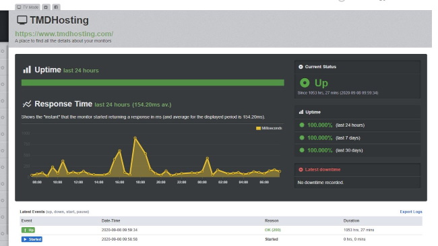The width and height of the screenshot is (438, 246).
Task: Select the highest response-time peak on the chart
Action: click(135, 137)
